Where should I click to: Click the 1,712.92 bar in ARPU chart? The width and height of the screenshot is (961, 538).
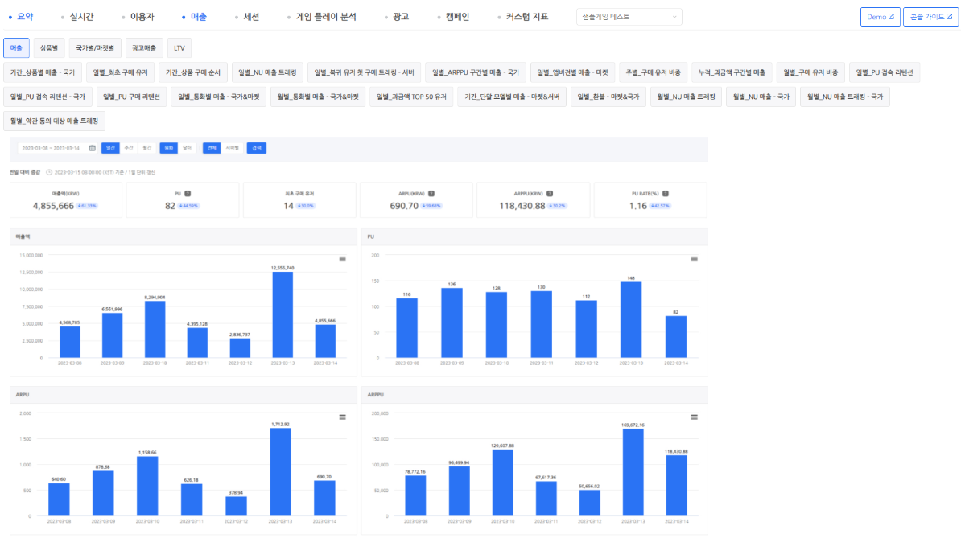click(x=281, y=471)
